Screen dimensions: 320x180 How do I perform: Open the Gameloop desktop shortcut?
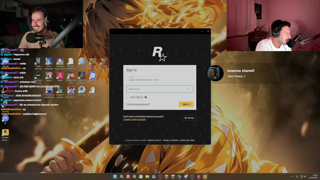point(82,91)
